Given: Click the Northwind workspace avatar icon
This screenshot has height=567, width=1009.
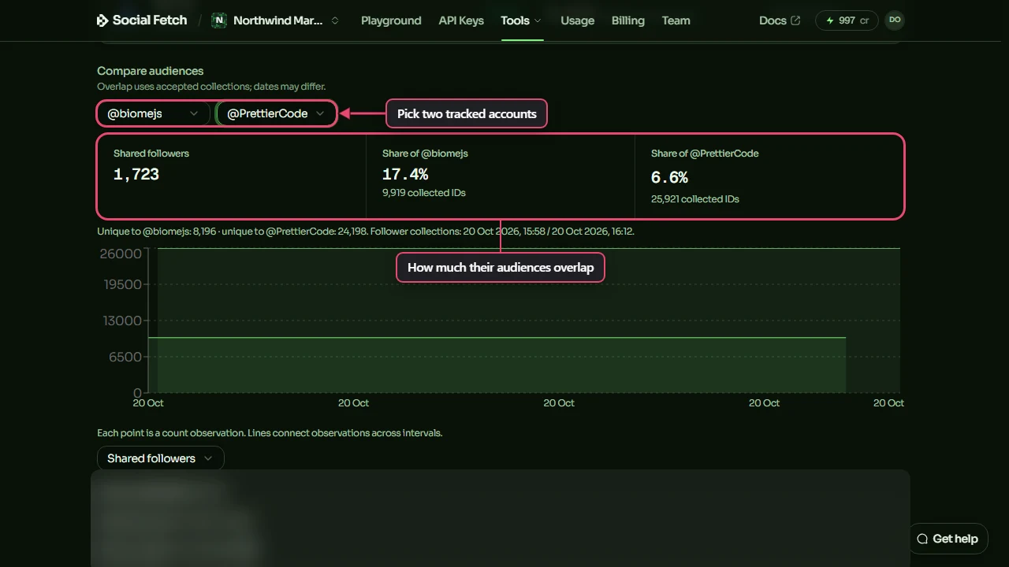Looking at the screenshot, I should tap(219, 20).
